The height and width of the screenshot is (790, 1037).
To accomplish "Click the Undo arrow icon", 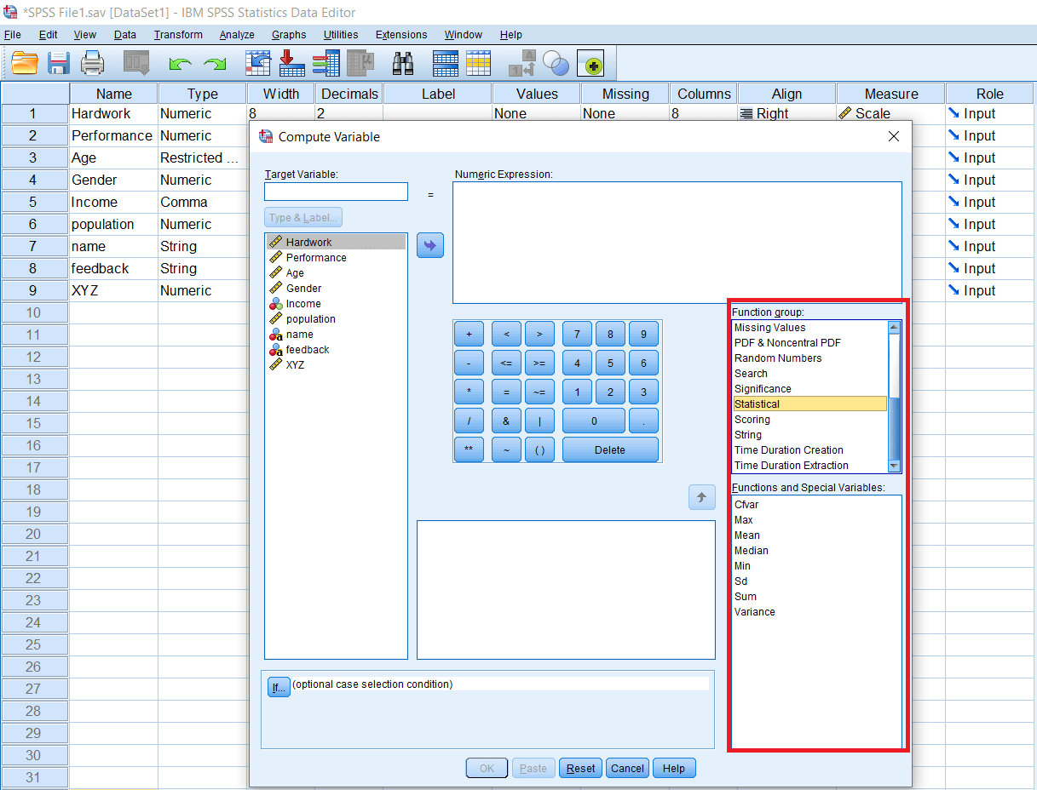I will 179,63.
